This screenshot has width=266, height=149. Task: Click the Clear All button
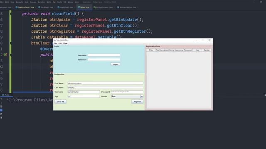61,102
